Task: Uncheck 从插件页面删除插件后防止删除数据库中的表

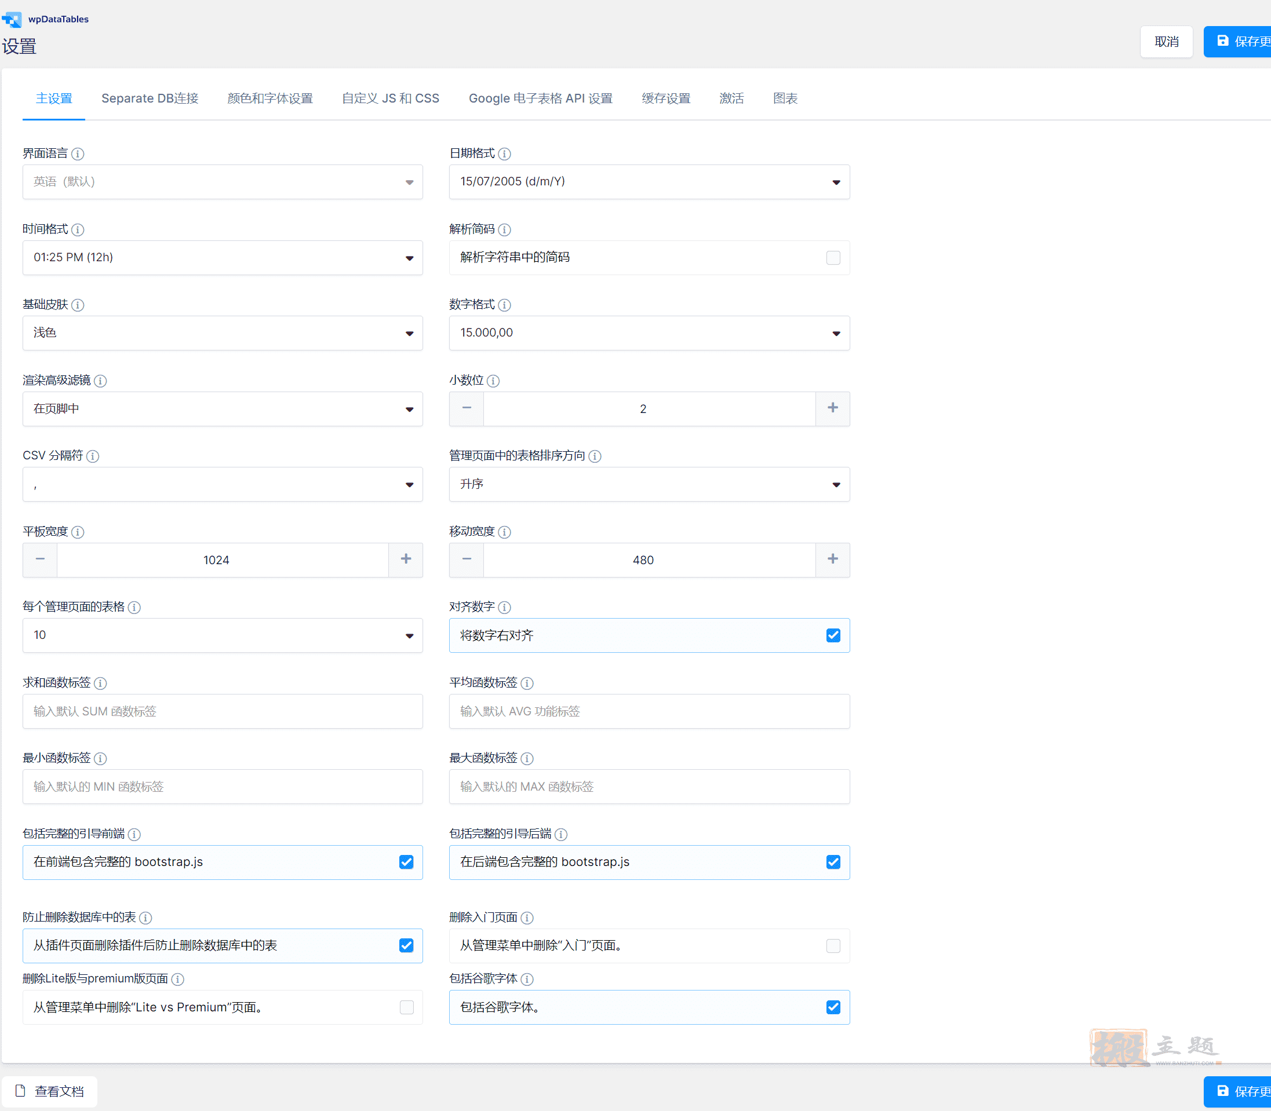Action: (x=406, y=945)
